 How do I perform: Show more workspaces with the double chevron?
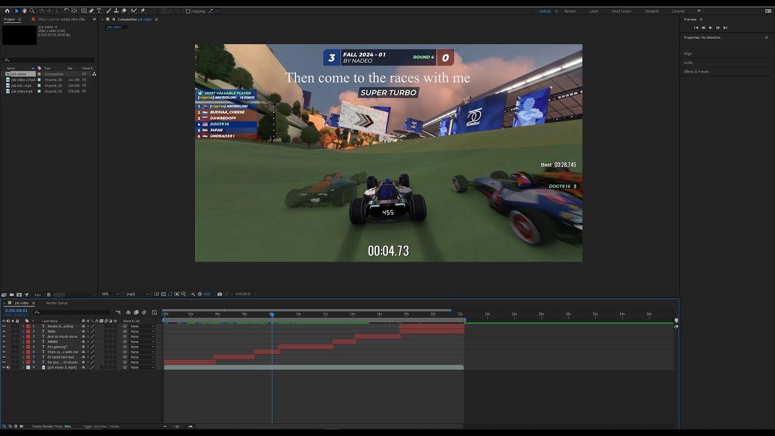point(699,11)
